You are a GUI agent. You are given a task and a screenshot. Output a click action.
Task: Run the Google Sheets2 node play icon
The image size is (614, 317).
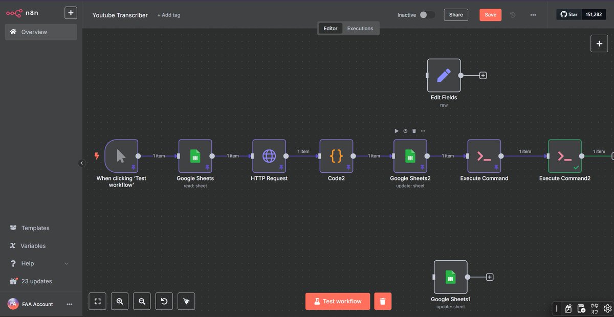[397, 131]
